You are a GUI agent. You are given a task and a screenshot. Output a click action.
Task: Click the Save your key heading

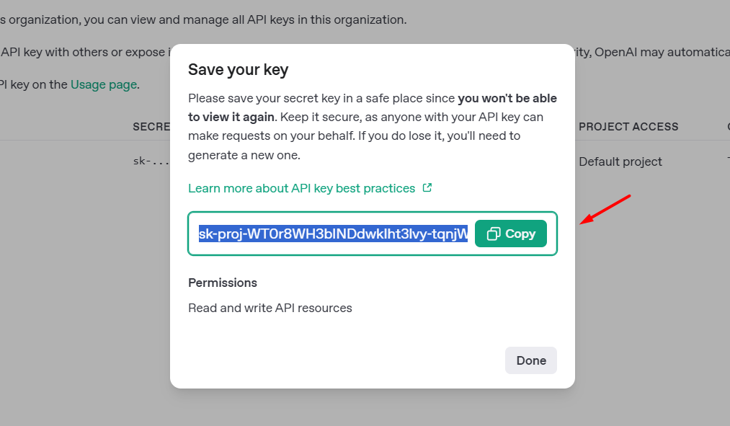(x=238, y=70)
